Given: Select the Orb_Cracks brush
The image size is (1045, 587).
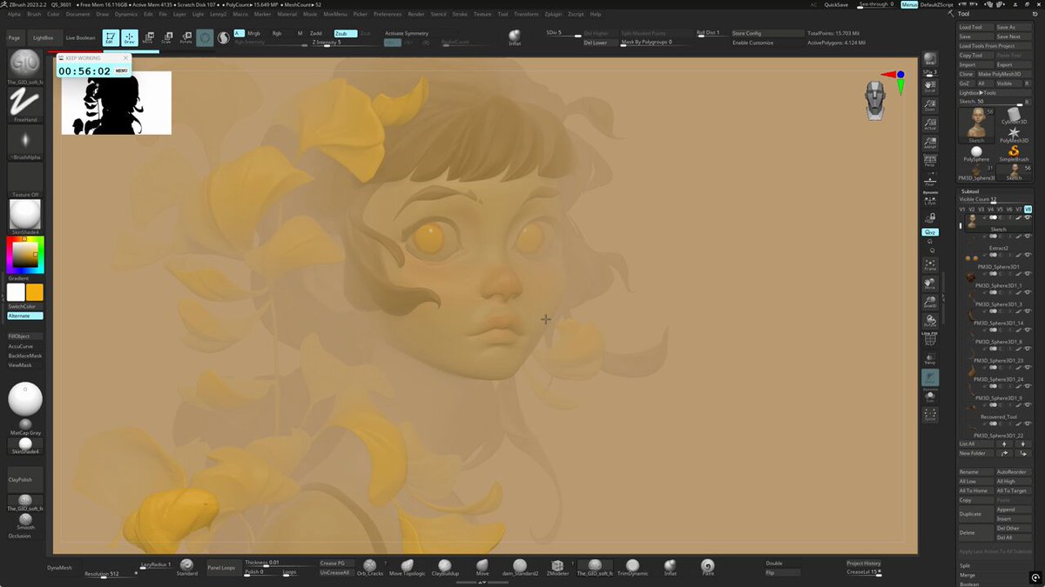Looking at the screenshot, I should point(370,565).
